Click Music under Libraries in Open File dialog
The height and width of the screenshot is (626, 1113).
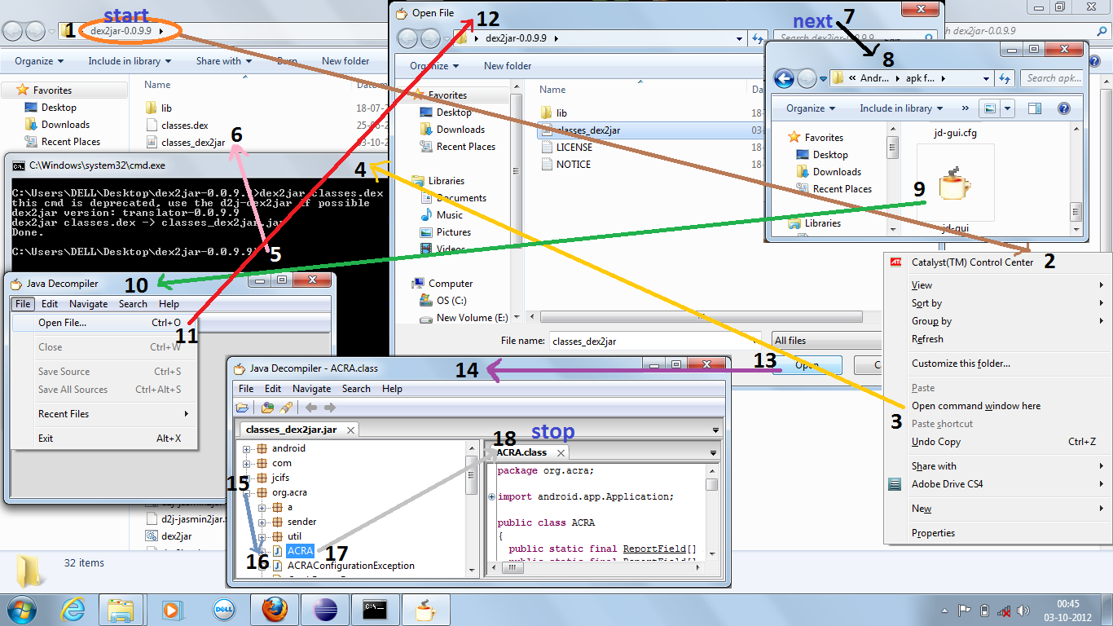click(449, 215)
